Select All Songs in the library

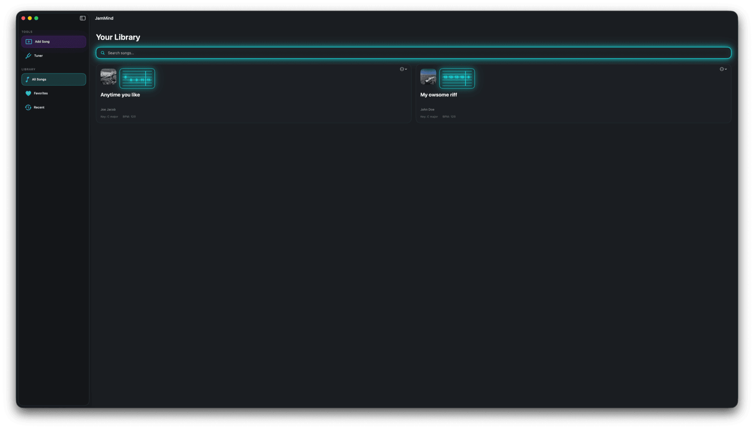click(54, 79)
